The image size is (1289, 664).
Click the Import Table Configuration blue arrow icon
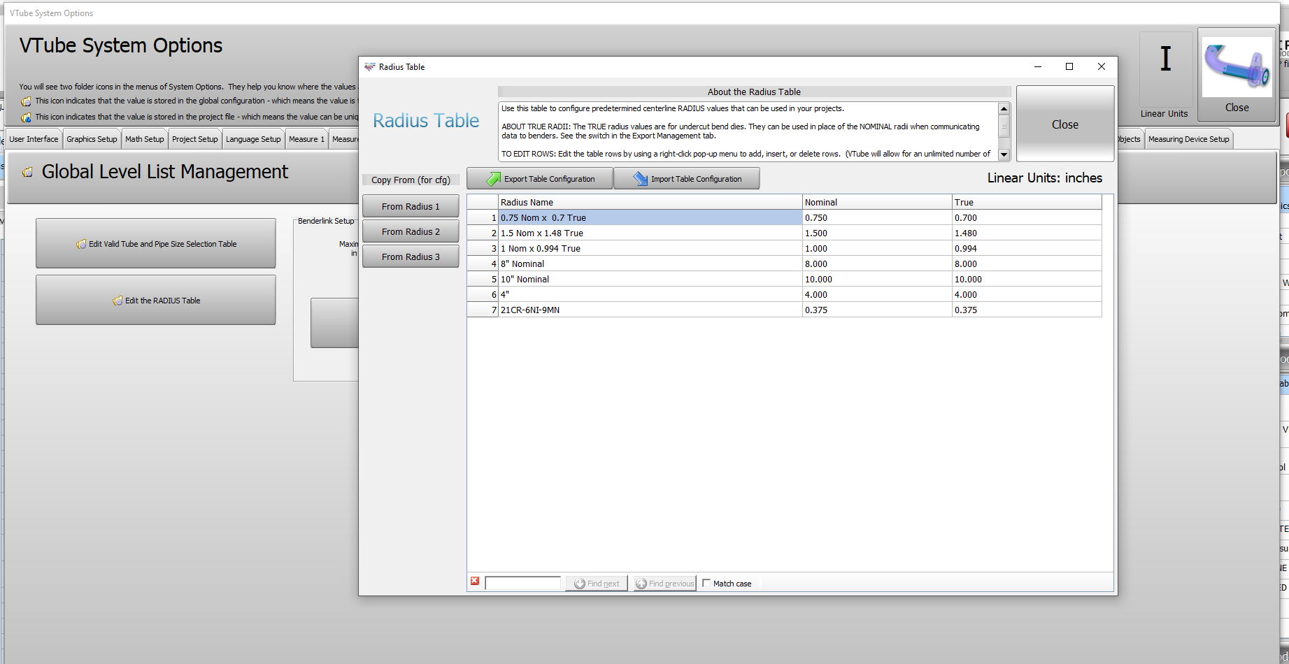click(x=641, y=179)
